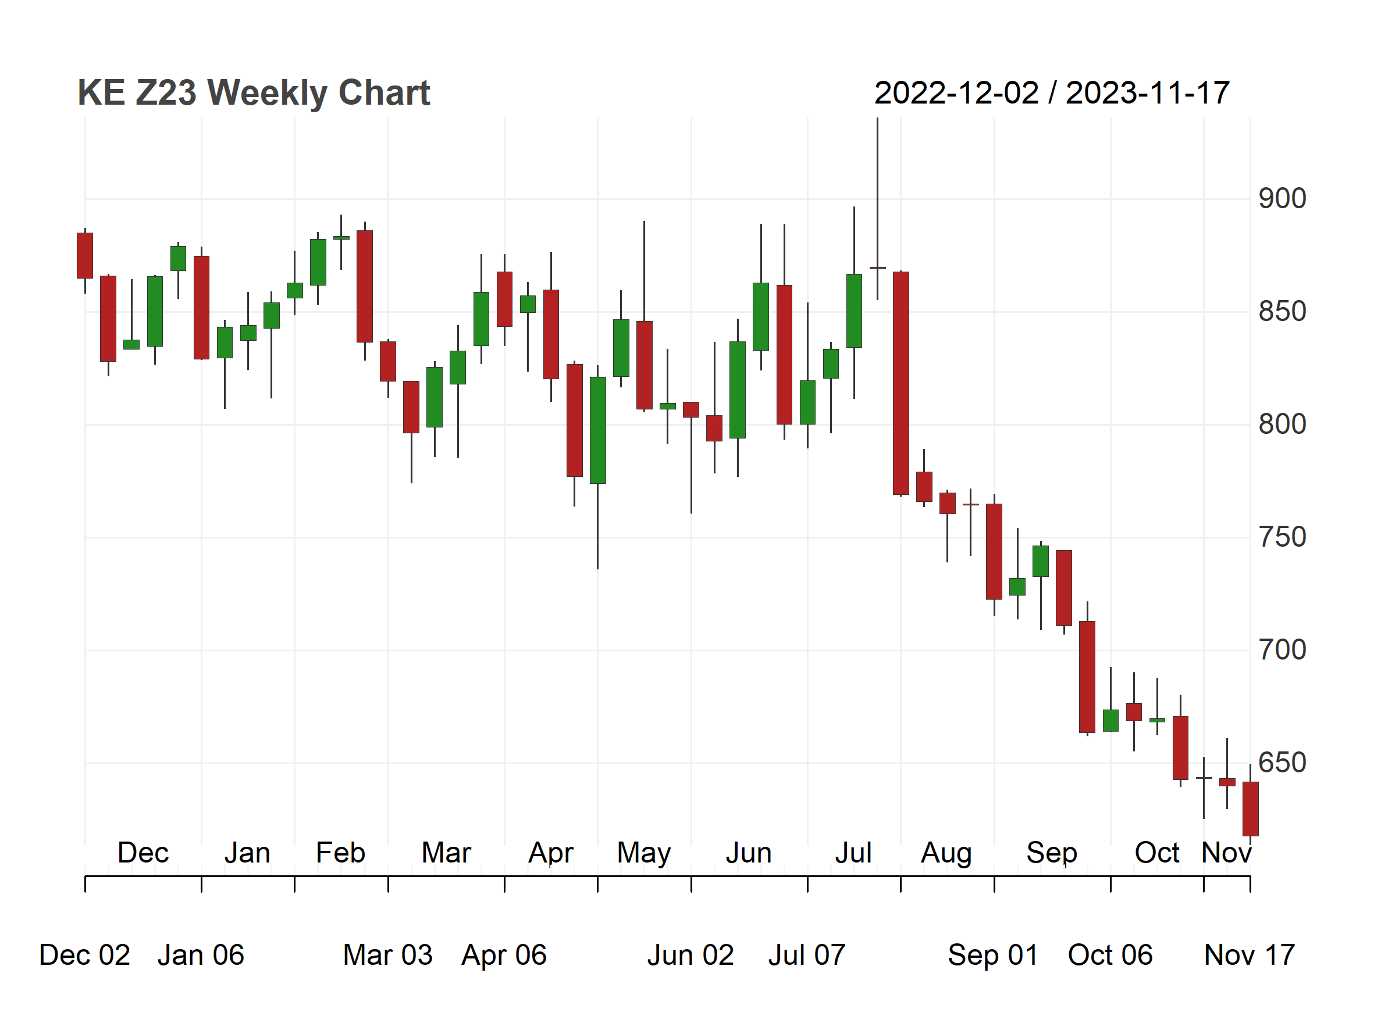Click the 750 price axis label
The height and width of the screenshot is (1030, 1374).
point(1282,537)
